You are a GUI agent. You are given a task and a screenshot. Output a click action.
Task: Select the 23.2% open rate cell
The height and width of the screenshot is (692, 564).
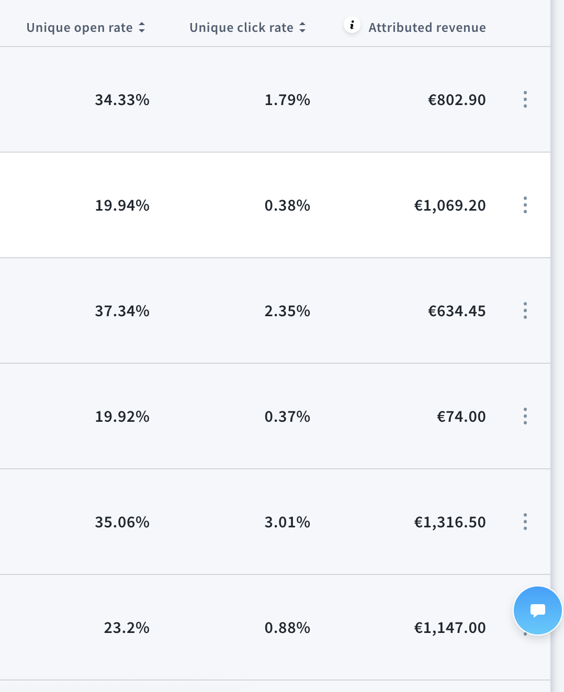pos(127,628)
